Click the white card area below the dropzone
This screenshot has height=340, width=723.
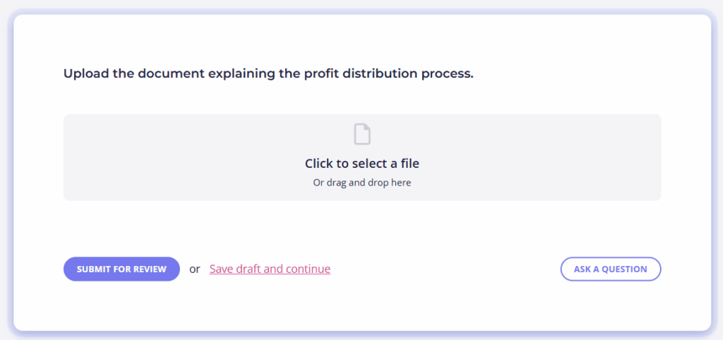point(362,228)
